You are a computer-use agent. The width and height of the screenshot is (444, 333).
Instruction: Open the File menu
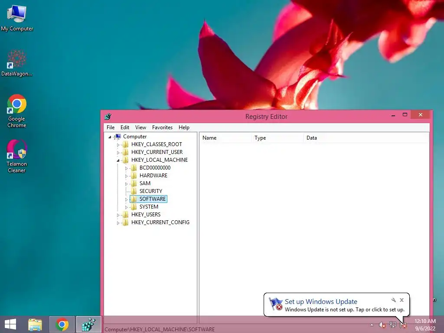(111, 127)
